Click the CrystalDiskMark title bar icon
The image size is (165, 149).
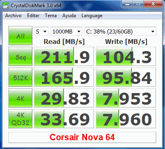[6, 5]
